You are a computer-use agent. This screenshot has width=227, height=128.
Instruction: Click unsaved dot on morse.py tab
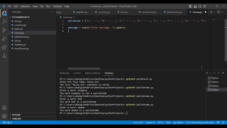(205, 12)
